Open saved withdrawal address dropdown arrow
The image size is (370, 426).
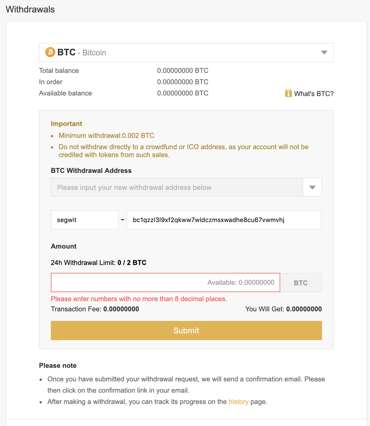click(x=312, y=187)
